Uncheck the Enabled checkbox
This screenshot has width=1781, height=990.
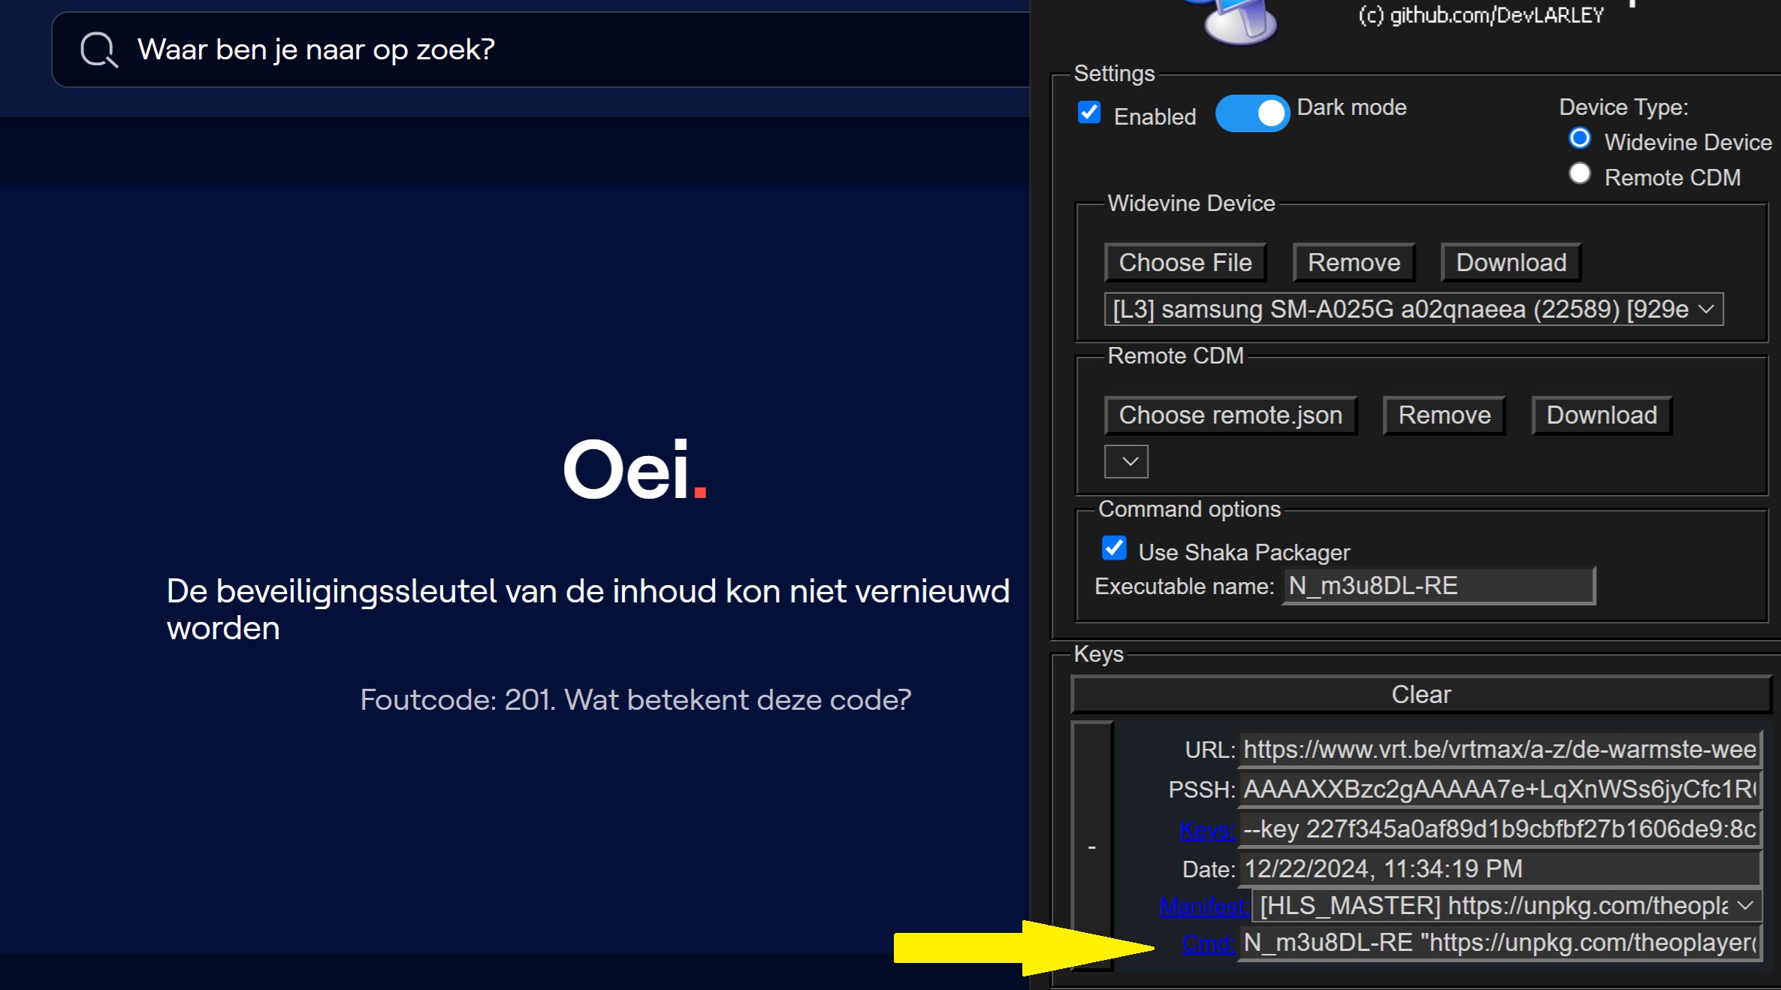(1089, 113)
